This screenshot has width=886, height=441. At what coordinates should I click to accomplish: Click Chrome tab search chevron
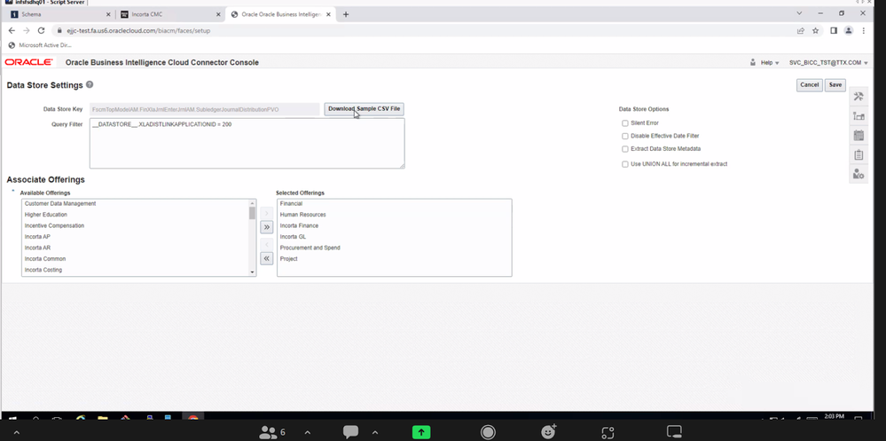point(799,13)
